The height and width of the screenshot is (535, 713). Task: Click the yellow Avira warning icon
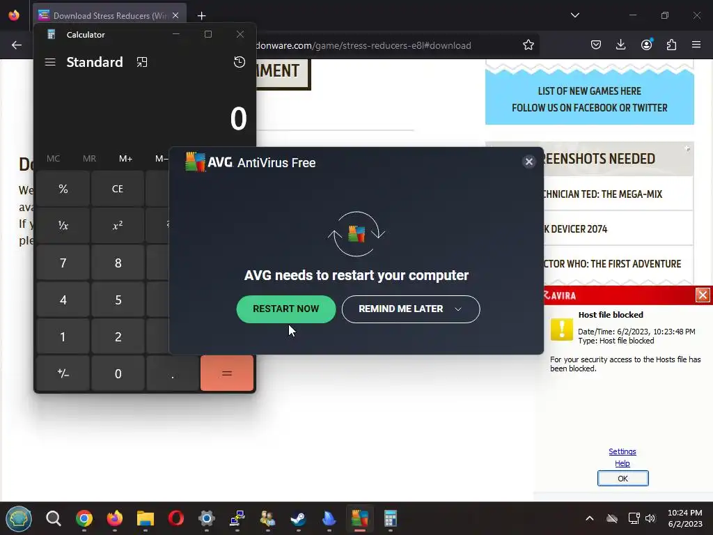[562, 329]
